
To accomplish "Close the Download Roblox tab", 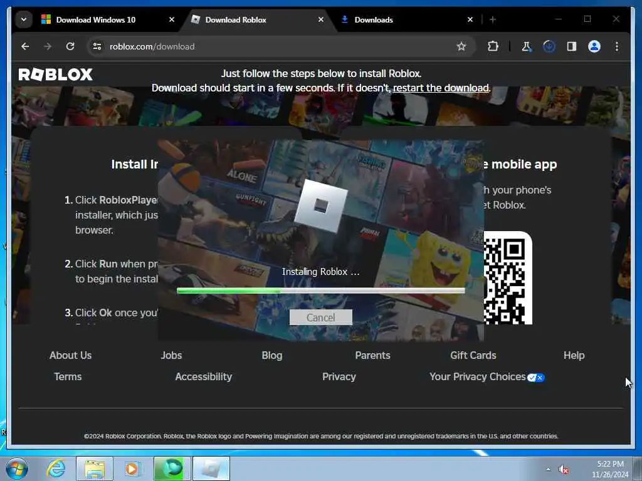I will [x=321, y=19].
